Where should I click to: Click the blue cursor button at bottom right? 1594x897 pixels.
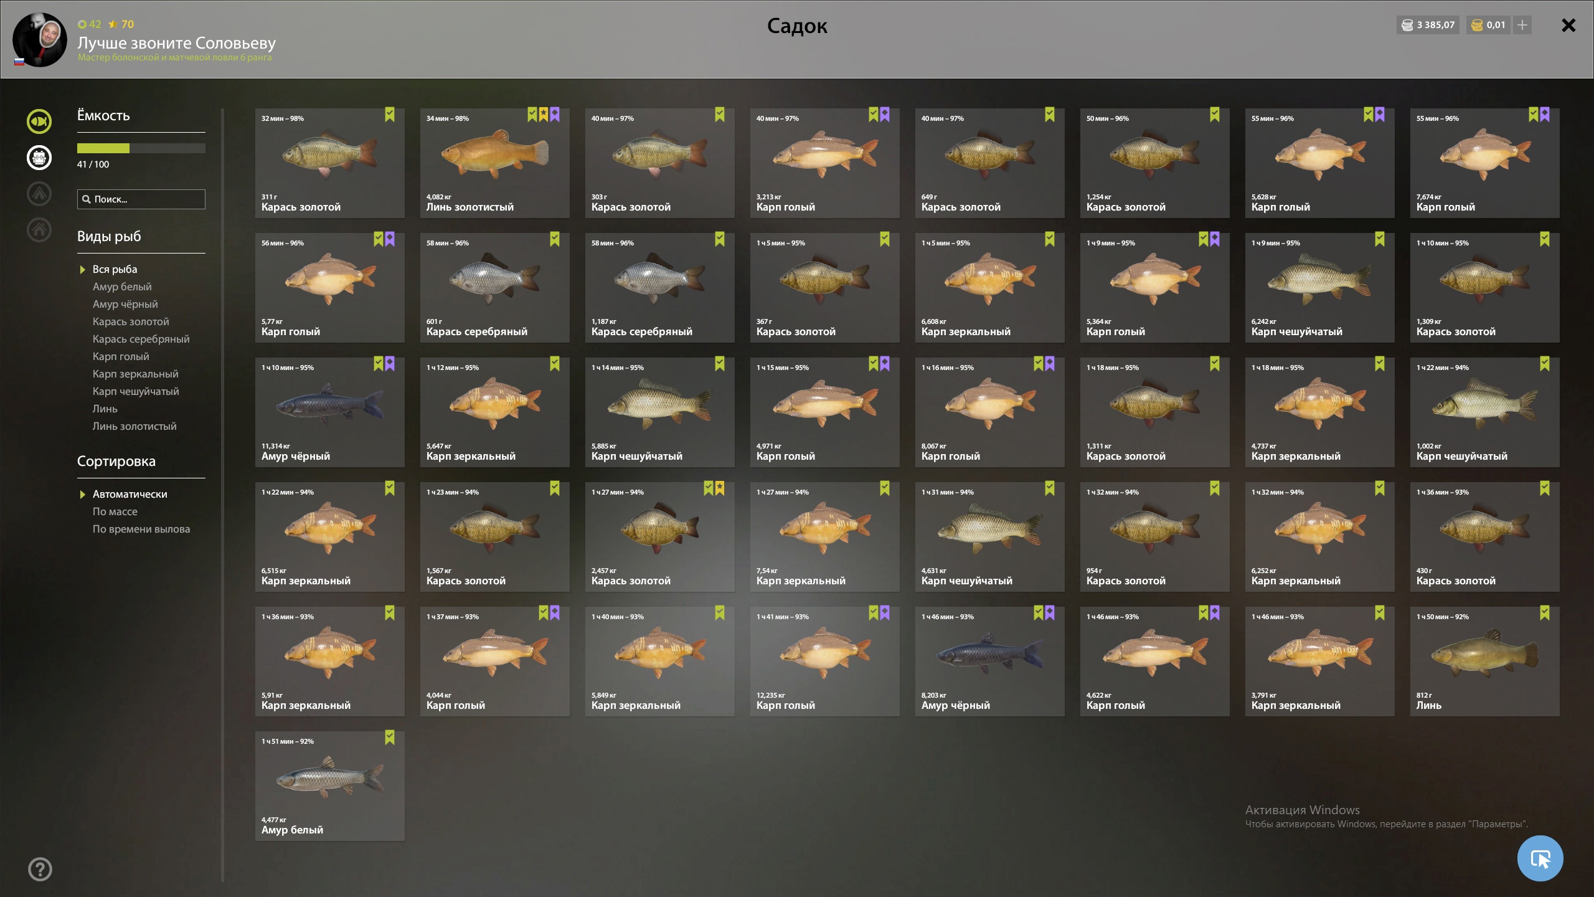pyautogui.click(x=1540, y=858)
